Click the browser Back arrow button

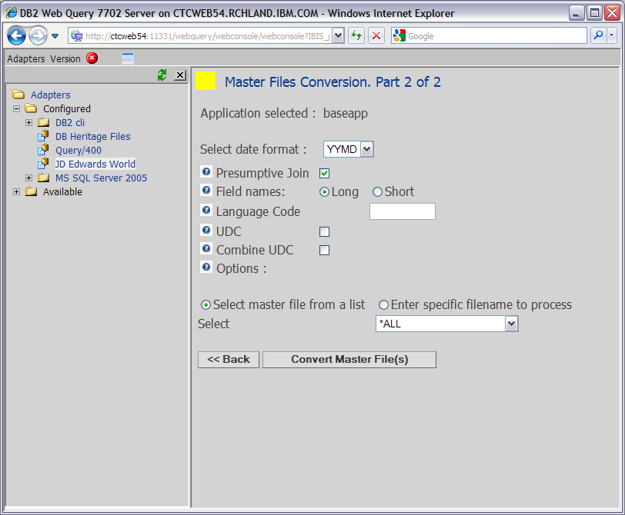(16, 36)
